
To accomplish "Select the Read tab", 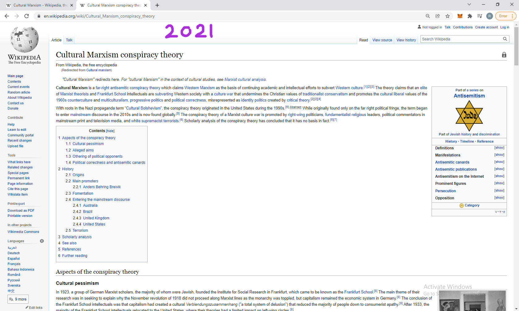I will point(364,40).
